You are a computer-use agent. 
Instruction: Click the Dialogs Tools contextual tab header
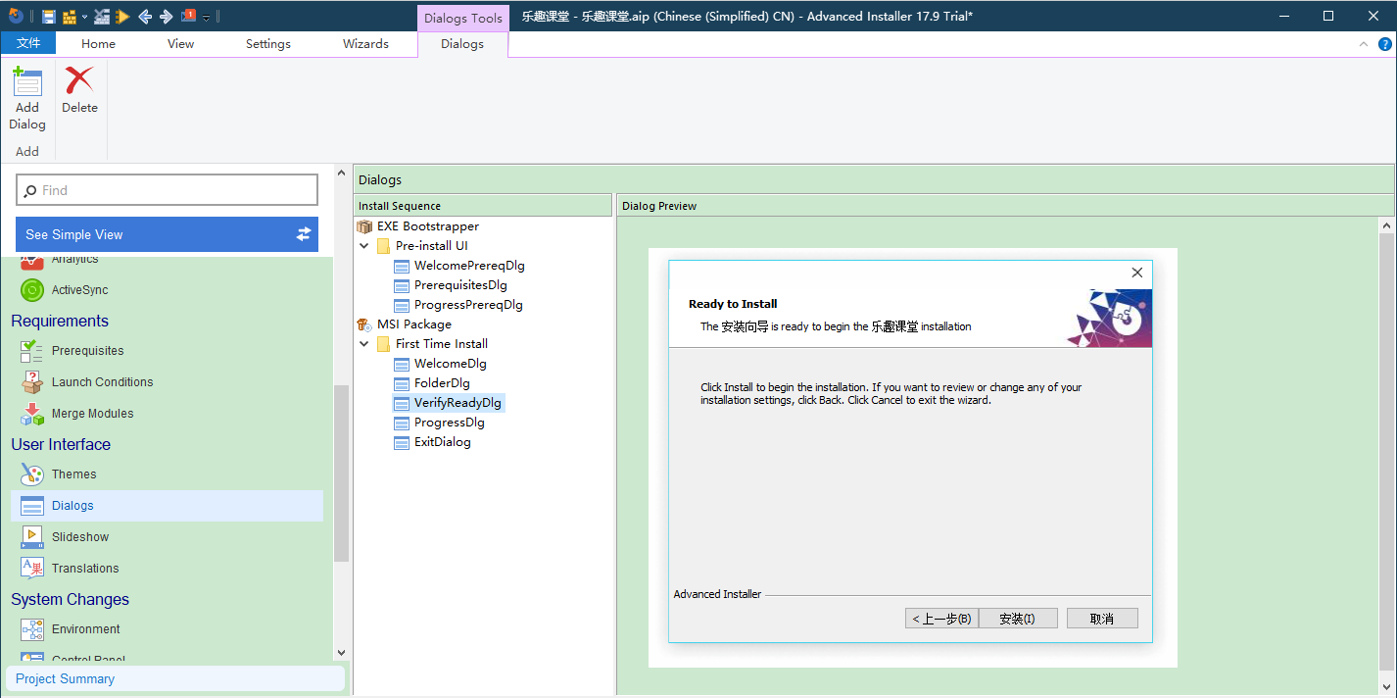463,19
